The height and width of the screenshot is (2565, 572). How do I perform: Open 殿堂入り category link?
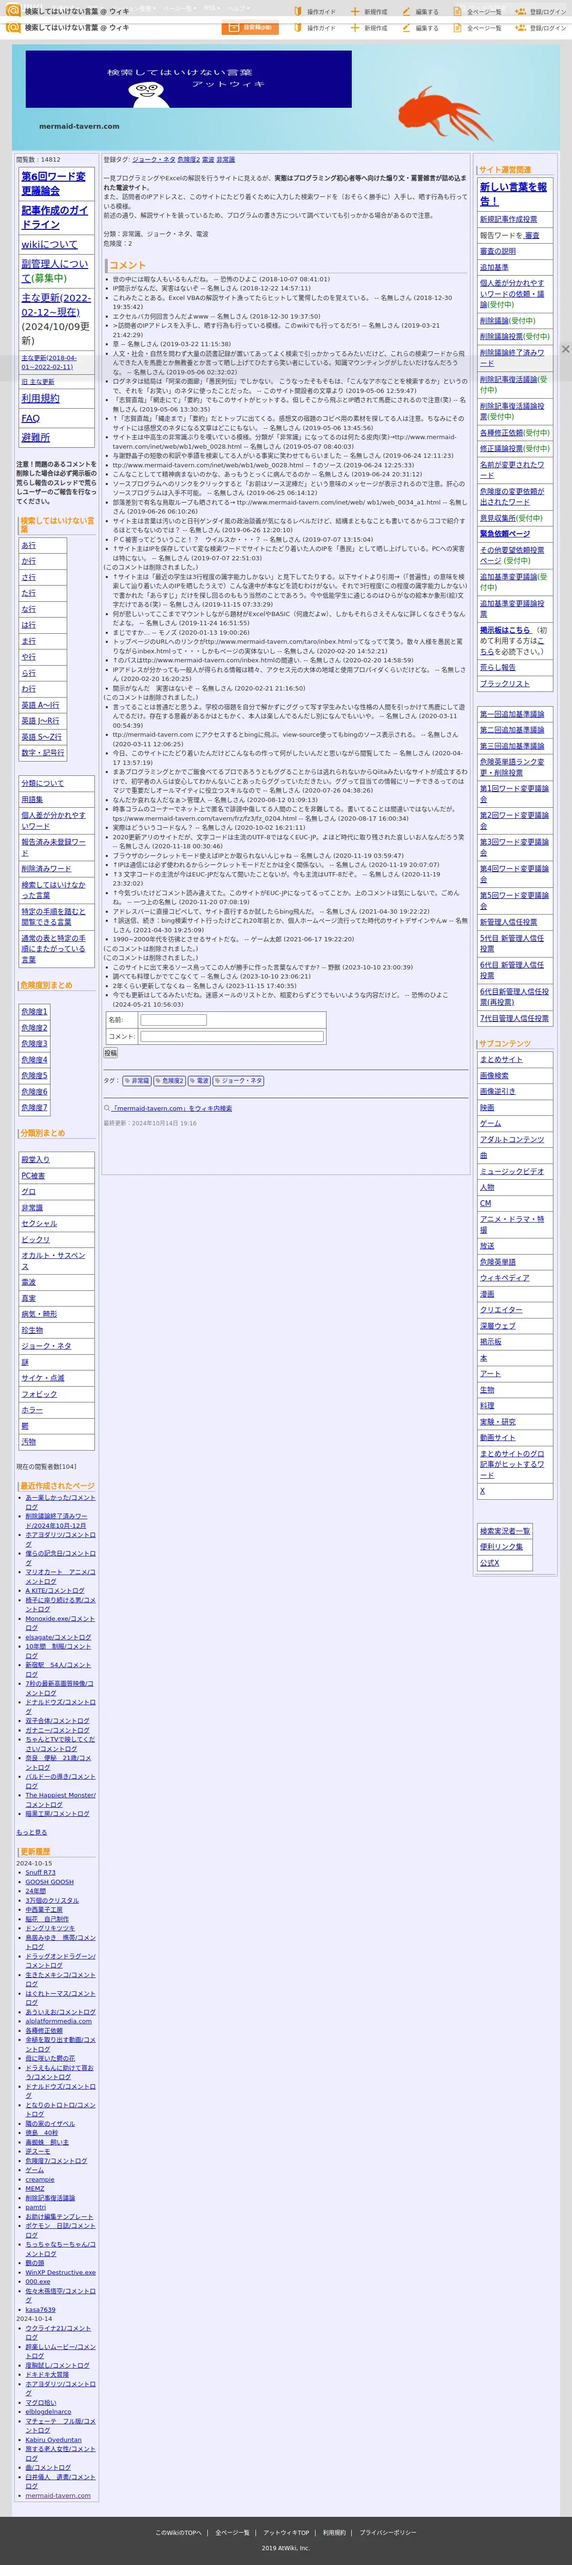coord(36,1160)
